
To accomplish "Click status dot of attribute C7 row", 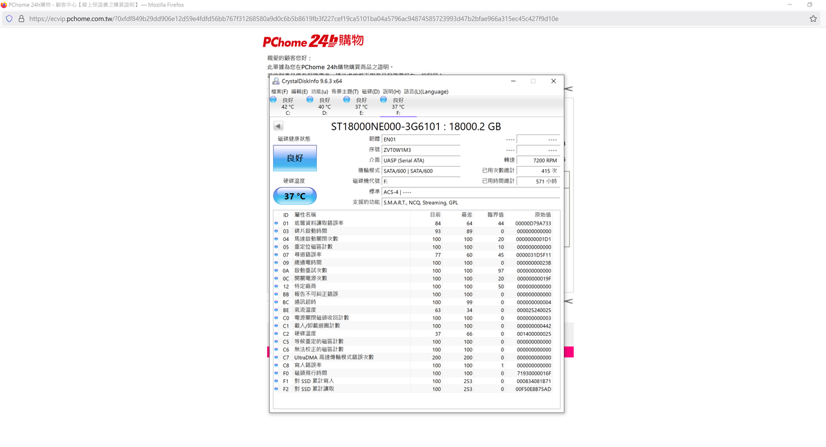I will pyautogui.click(x=276, y=358).
